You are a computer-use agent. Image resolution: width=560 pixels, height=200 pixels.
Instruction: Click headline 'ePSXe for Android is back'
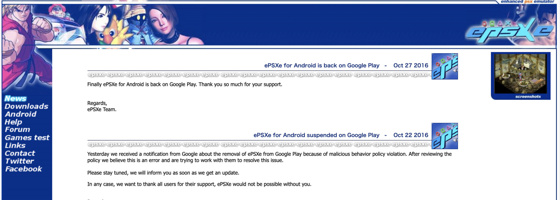point(322,65)
